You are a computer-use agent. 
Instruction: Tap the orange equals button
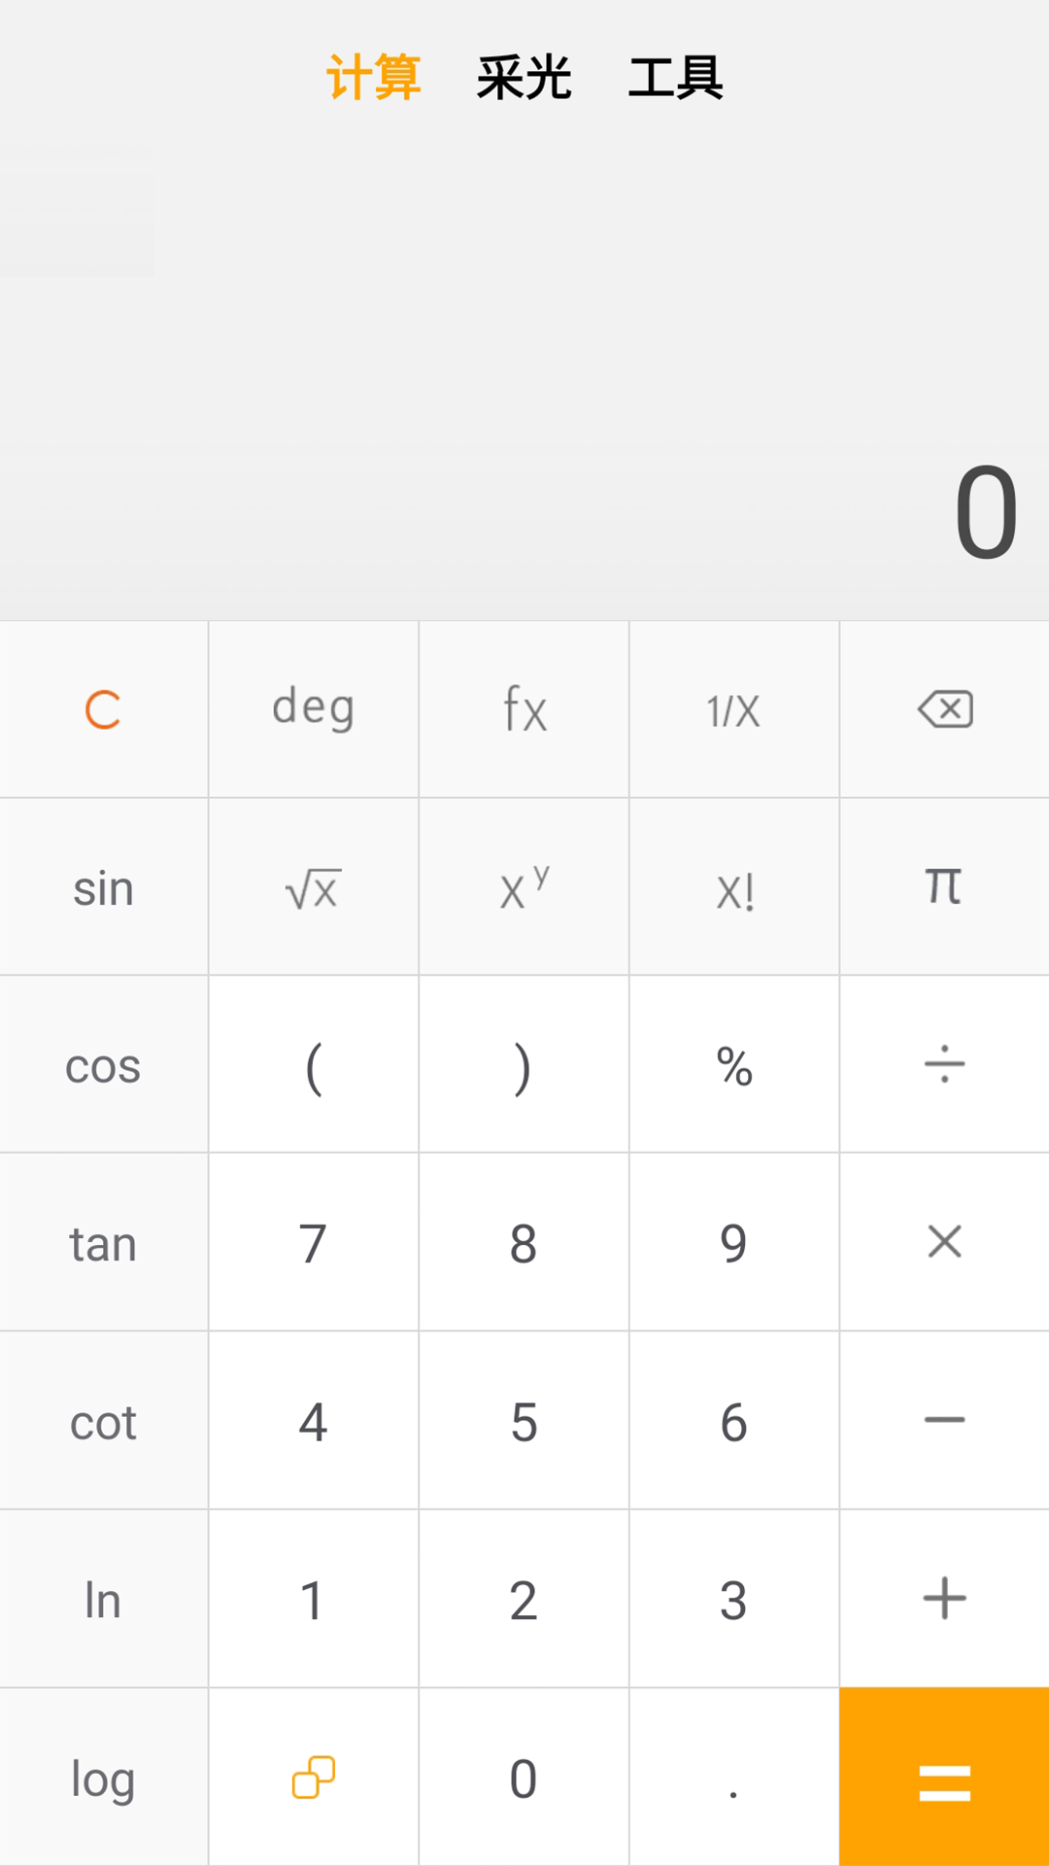click(945, 1778)
